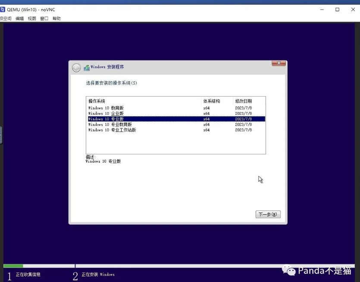
Task: Click the 2023/7/8 date for 专业工作站版
Action: [243, 130]
